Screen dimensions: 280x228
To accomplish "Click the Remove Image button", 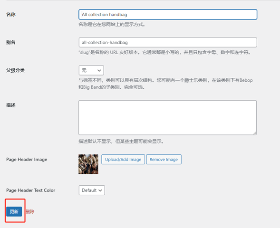I will 164,160.
